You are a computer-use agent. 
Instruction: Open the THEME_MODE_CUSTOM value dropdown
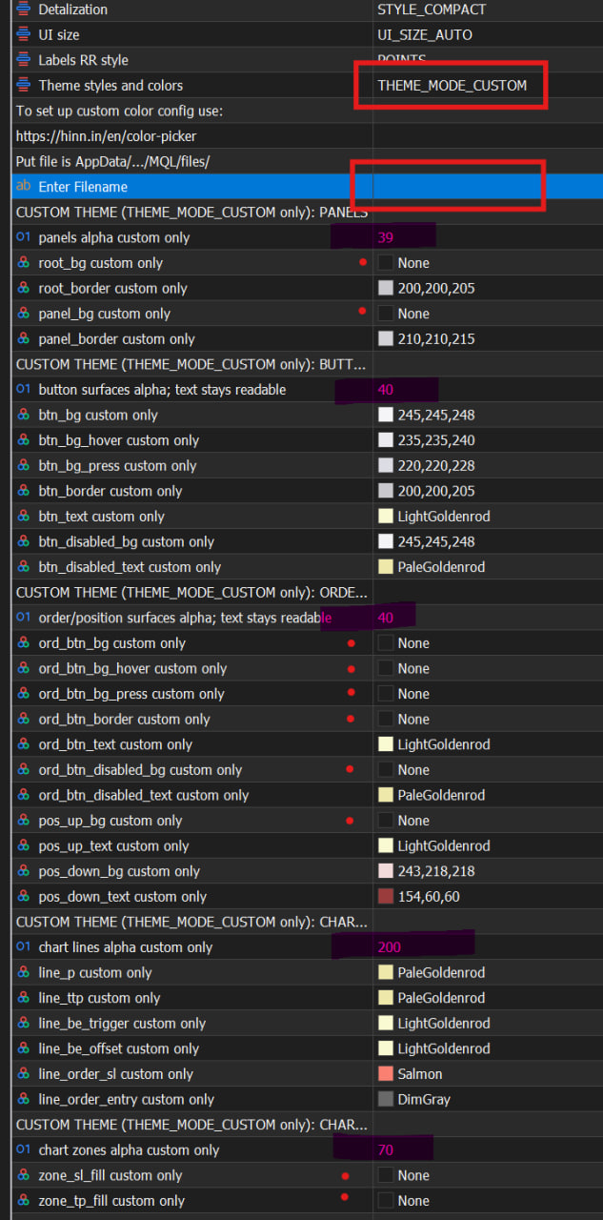pyautogui.click(x=488, y=86)
